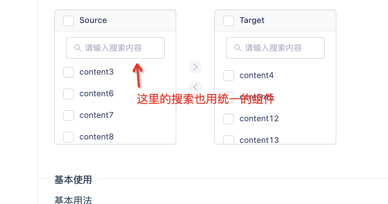Check the Source select-all checkbox

[69, 21]
